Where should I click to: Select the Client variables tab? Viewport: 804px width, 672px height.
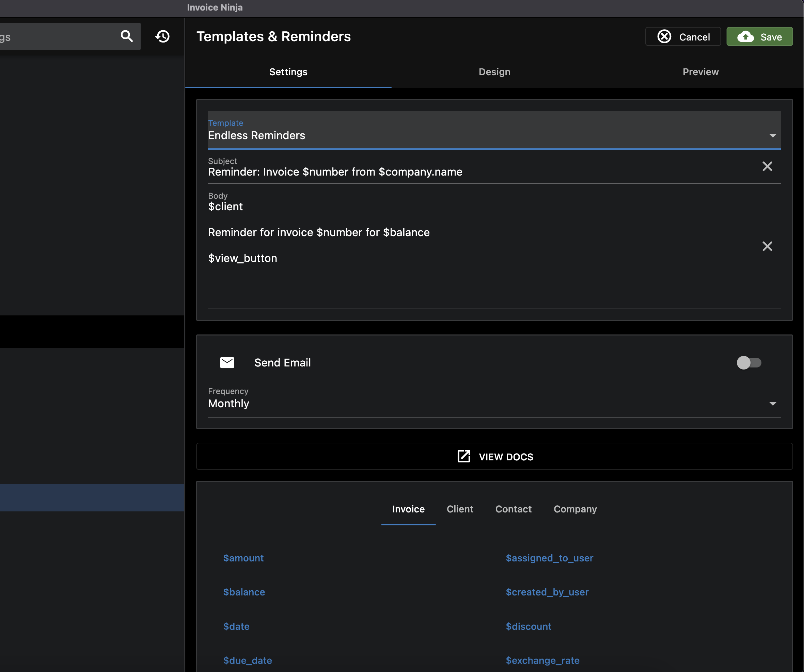pyautogui.click(x=460, y=509)
